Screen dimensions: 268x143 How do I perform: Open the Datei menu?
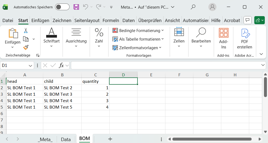click(x=8, y=20)
